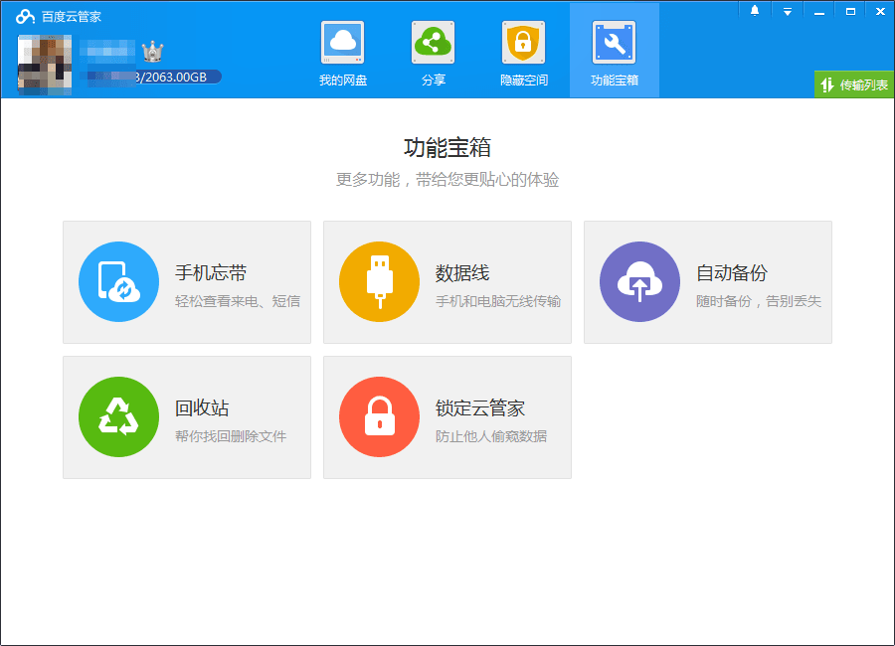Open the 我的网盘 cloud icon
This screenshot has width=895, height=646.
point(342,44)
